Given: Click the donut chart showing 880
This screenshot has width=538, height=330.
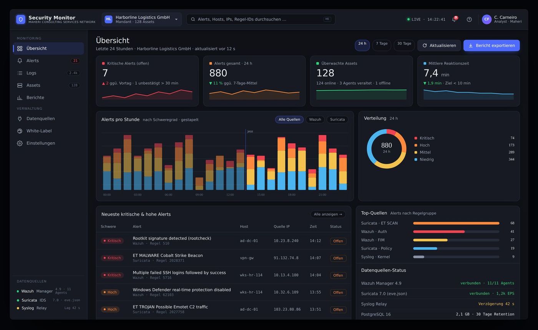Looking at the screenshot, I should 387,149.
